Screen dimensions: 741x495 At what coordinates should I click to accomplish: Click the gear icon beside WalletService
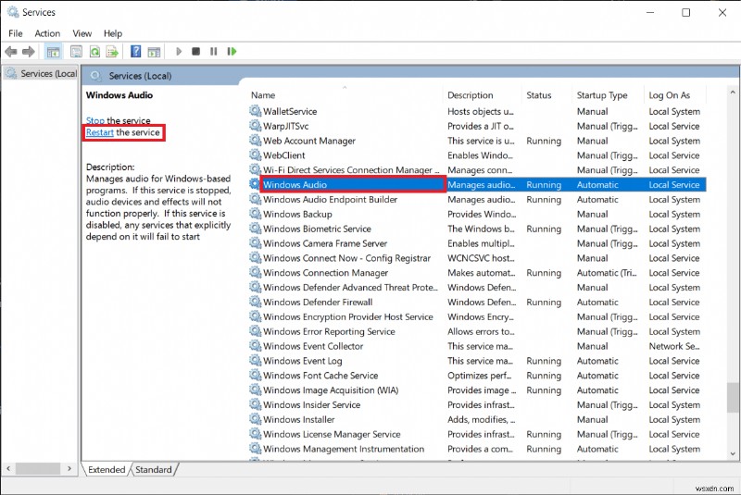click(256, 111)
